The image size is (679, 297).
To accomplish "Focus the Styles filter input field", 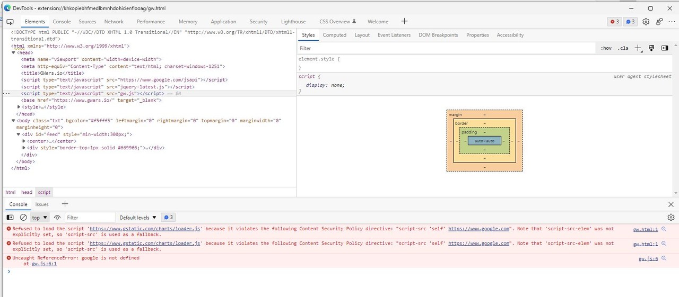I will pyautogui.click(x=446, y=48).
